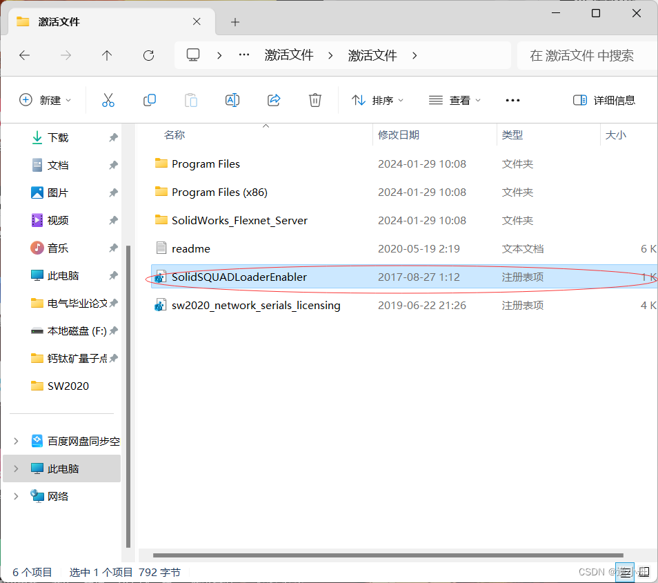
Task: Go back with the left arrow
Action: (25, 55)
